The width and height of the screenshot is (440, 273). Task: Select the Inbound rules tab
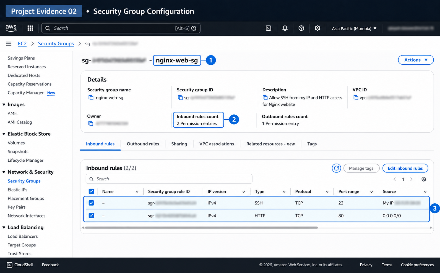[x=100, y=144]
